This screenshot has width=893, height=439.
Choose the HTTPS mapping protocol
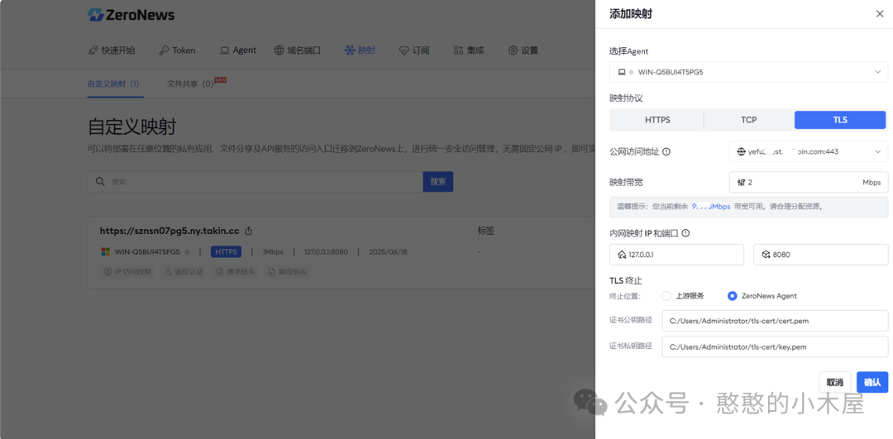(657, 120)
